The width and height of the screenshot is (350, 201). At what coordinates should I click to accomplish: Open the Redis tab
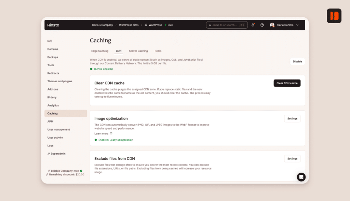coord(158,51)
